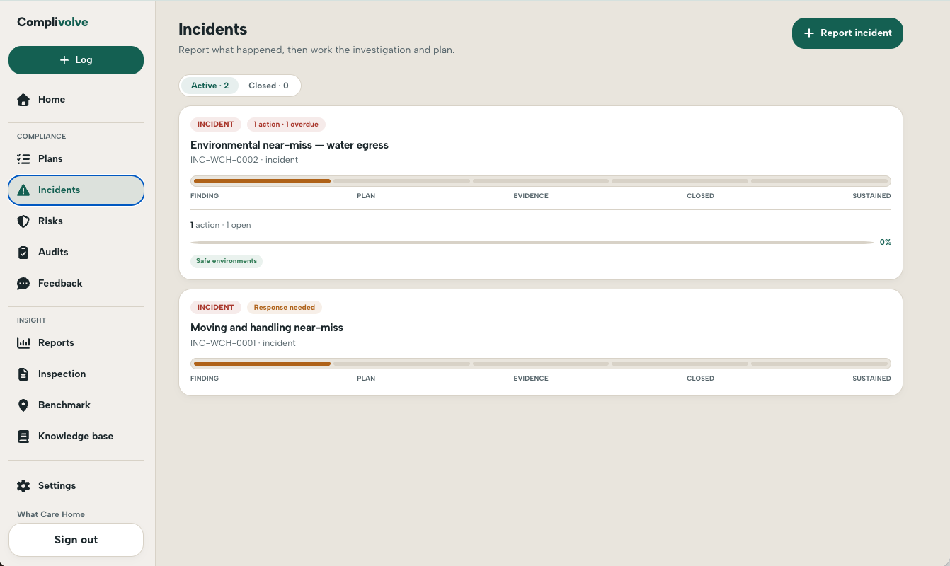Click the Knowledge base book icon
950x566 pixels.
pyautogui.click(x=23, y=437)
